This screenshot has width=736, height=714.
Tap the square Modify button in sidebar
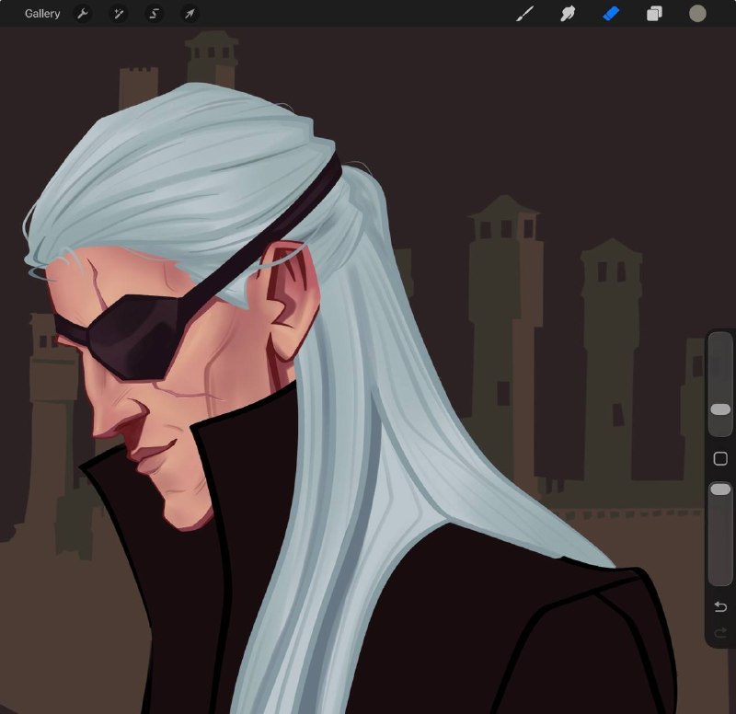point(720,458)
